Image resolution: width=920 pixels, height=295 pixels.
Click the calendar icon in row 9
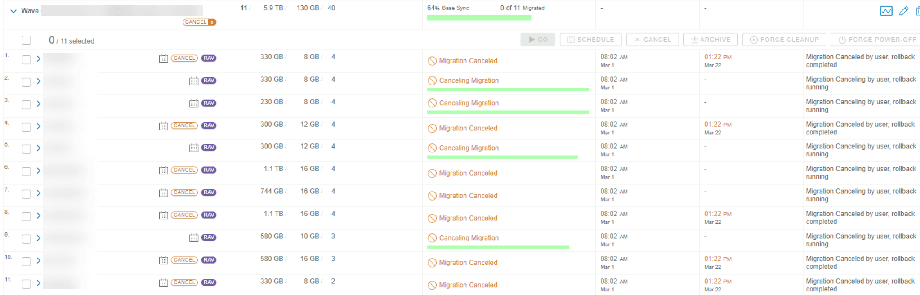(x=194, y=238)
